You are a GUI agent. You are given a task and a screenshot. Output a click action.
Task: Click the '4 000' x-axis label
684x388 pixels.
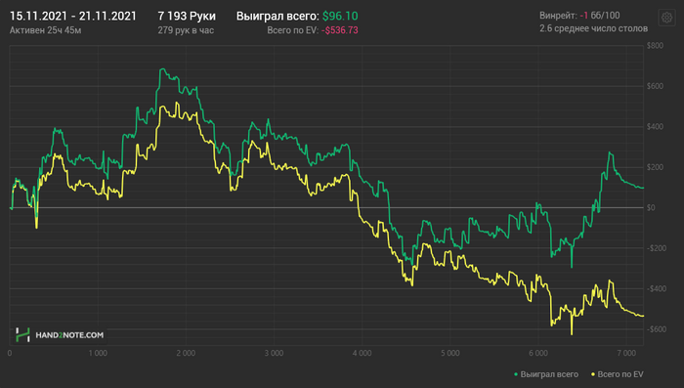[363, 353]
